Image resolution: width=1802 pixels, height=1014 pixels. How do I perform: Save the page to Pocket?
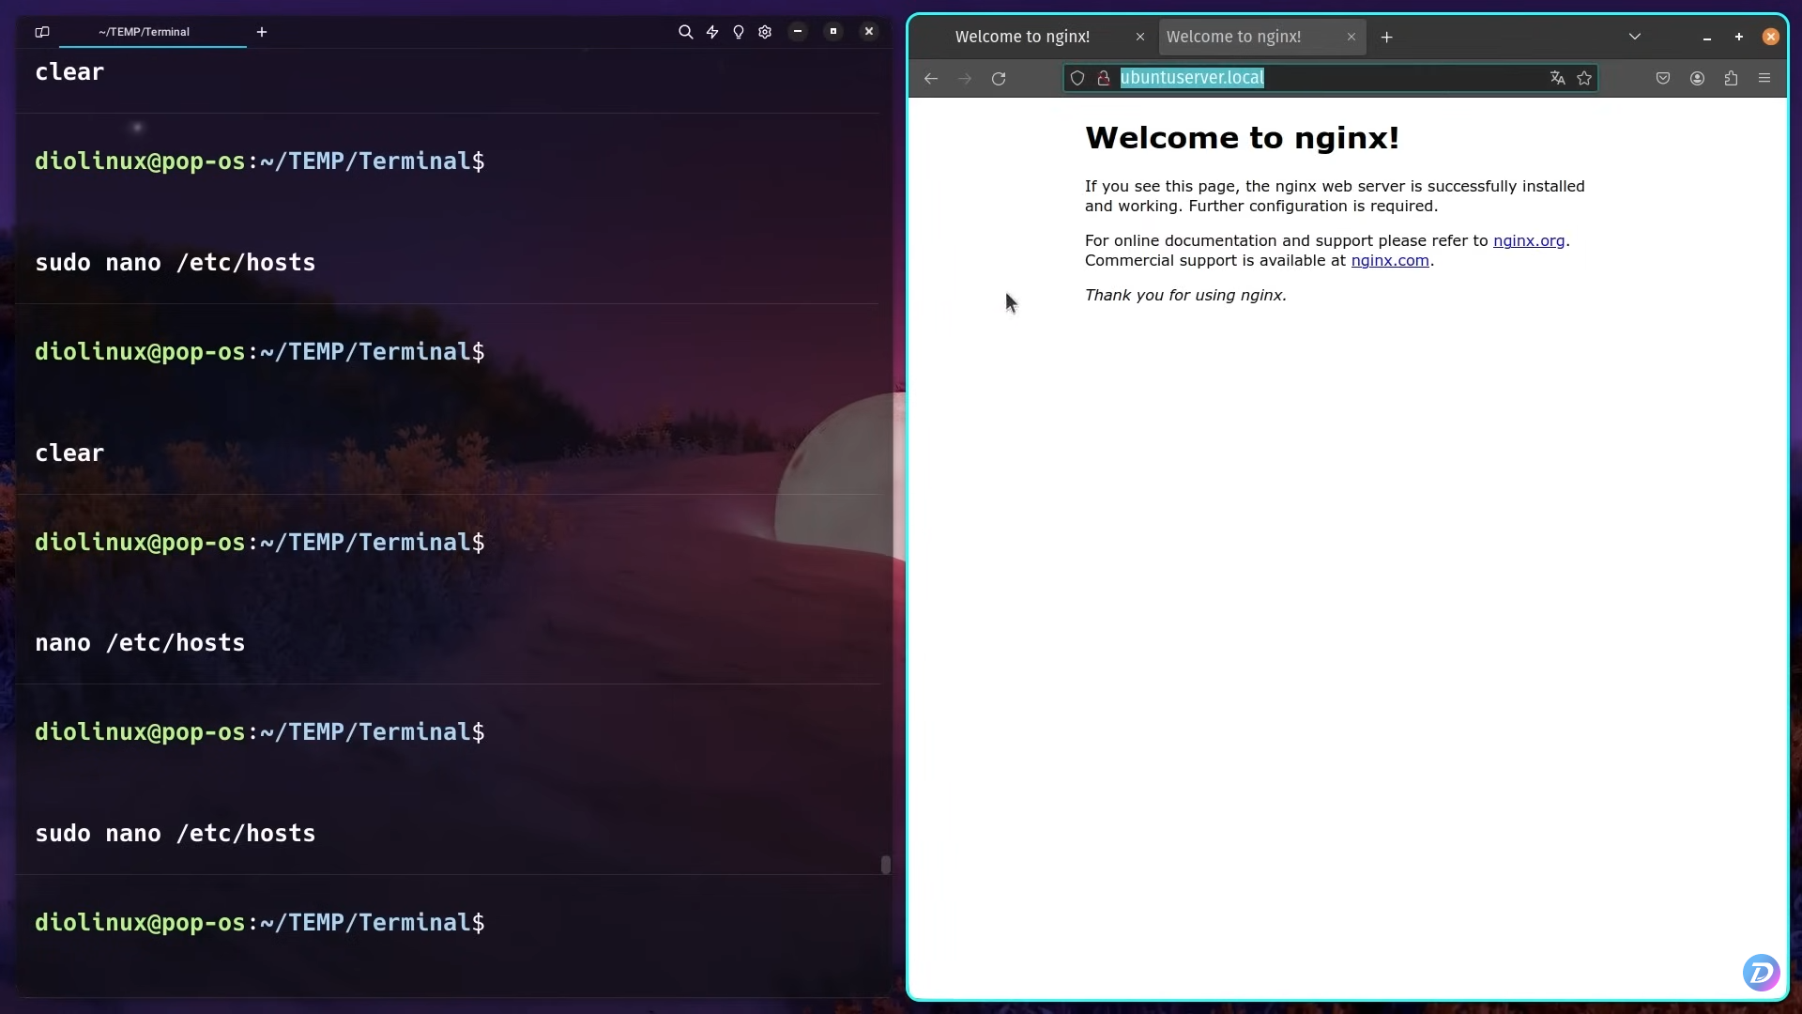(x=1663, y=78)
